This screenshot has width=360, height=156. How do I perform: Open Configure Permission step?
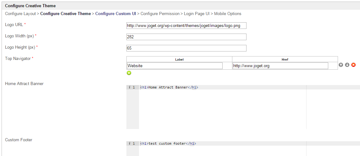[x=160, y=14]
